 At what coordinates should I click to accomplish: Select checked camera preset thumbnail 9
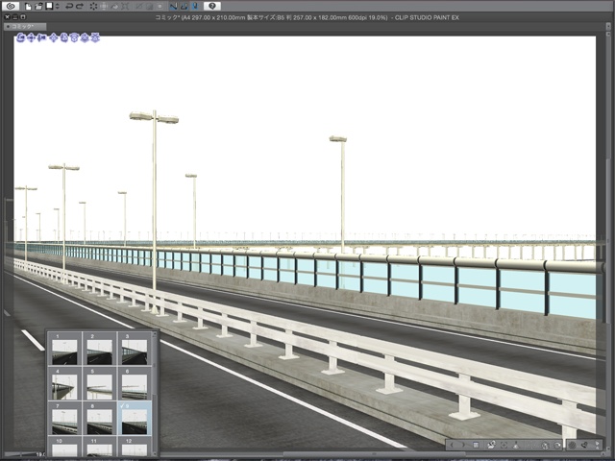click(x=135, y=419)
